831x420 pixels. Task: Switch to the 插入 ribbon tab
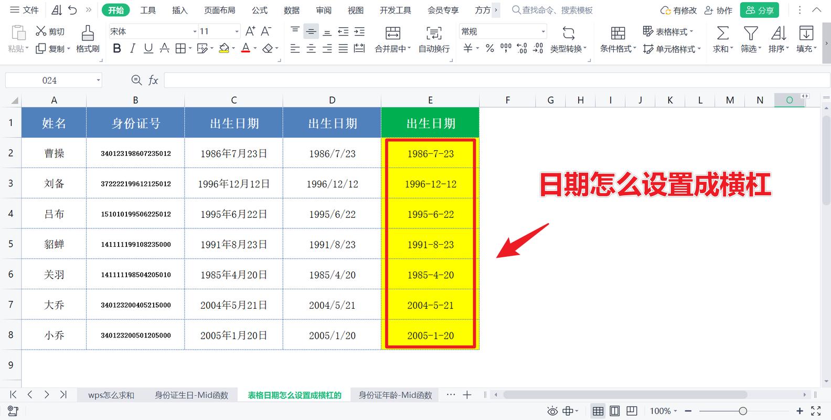pyautogui.click(x=180, y=10)
